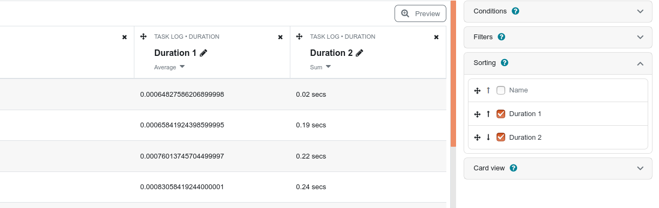The width and height of the screenshot is (659, 208).
Task: Click the move handle on Duration 1 column
Action: (143, 37)
